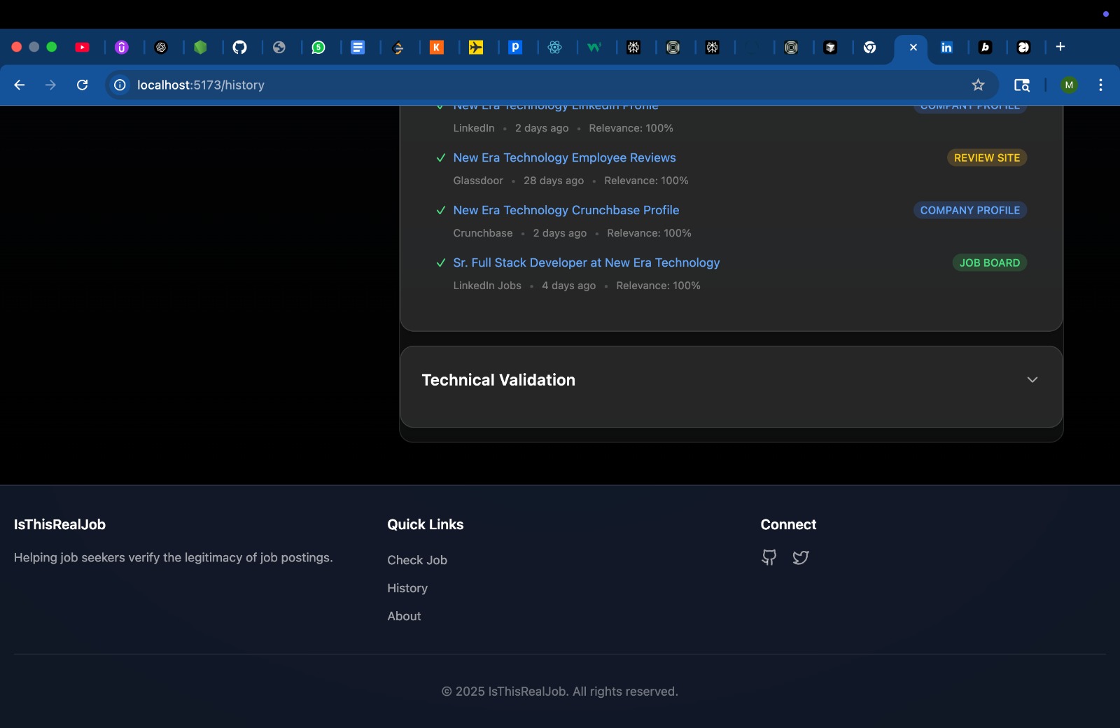The image size is (1120, 728).
Task: Click the 'Quick Links' footer heading
Action: tap(426, 524)
